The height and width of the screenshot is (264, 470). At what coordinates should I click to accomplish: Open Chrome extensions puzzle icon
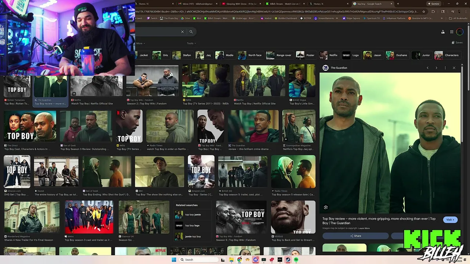coord(433,11)
